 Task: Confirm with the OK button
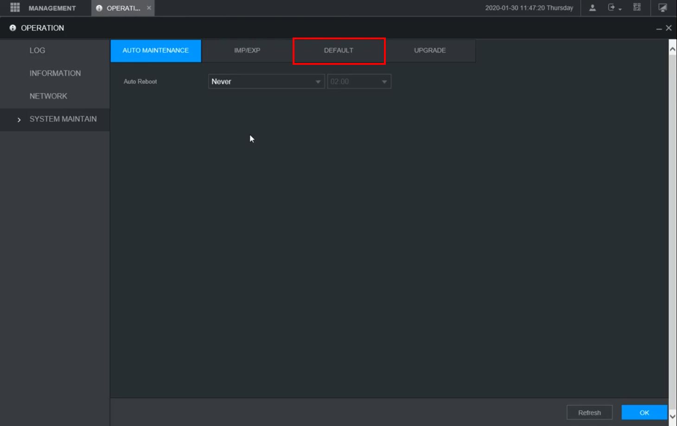[644, 413]
